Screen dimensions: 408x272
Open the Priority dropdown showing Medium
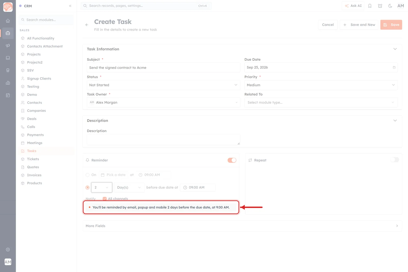[x=321, y=85]
